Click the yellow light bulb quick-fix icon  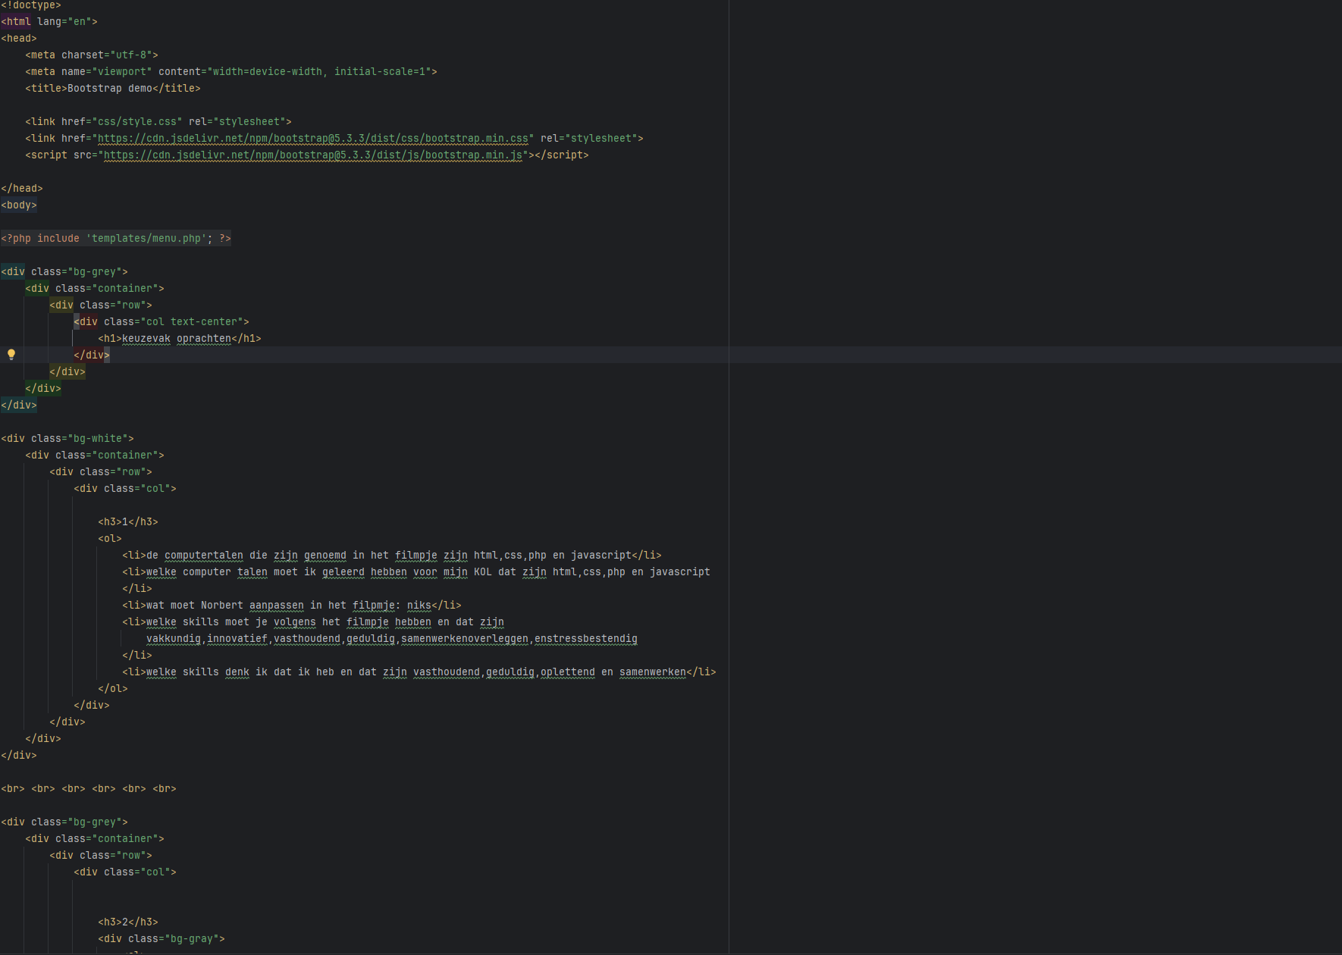click(x=11, y=354)
